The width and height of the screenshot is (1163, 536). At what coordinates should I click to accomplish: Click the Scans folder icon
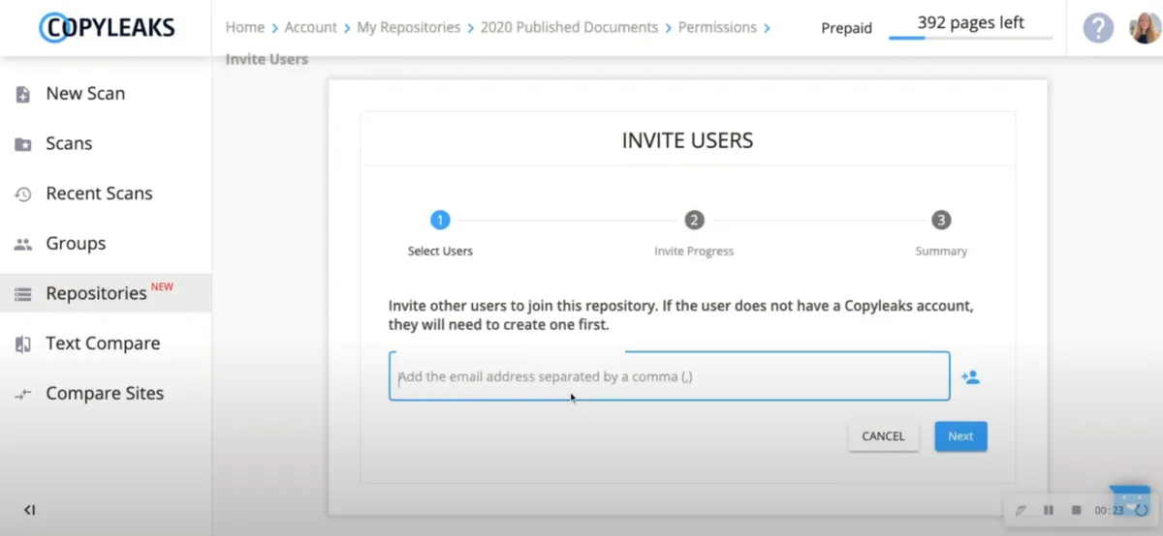click(x=23, y=144)
